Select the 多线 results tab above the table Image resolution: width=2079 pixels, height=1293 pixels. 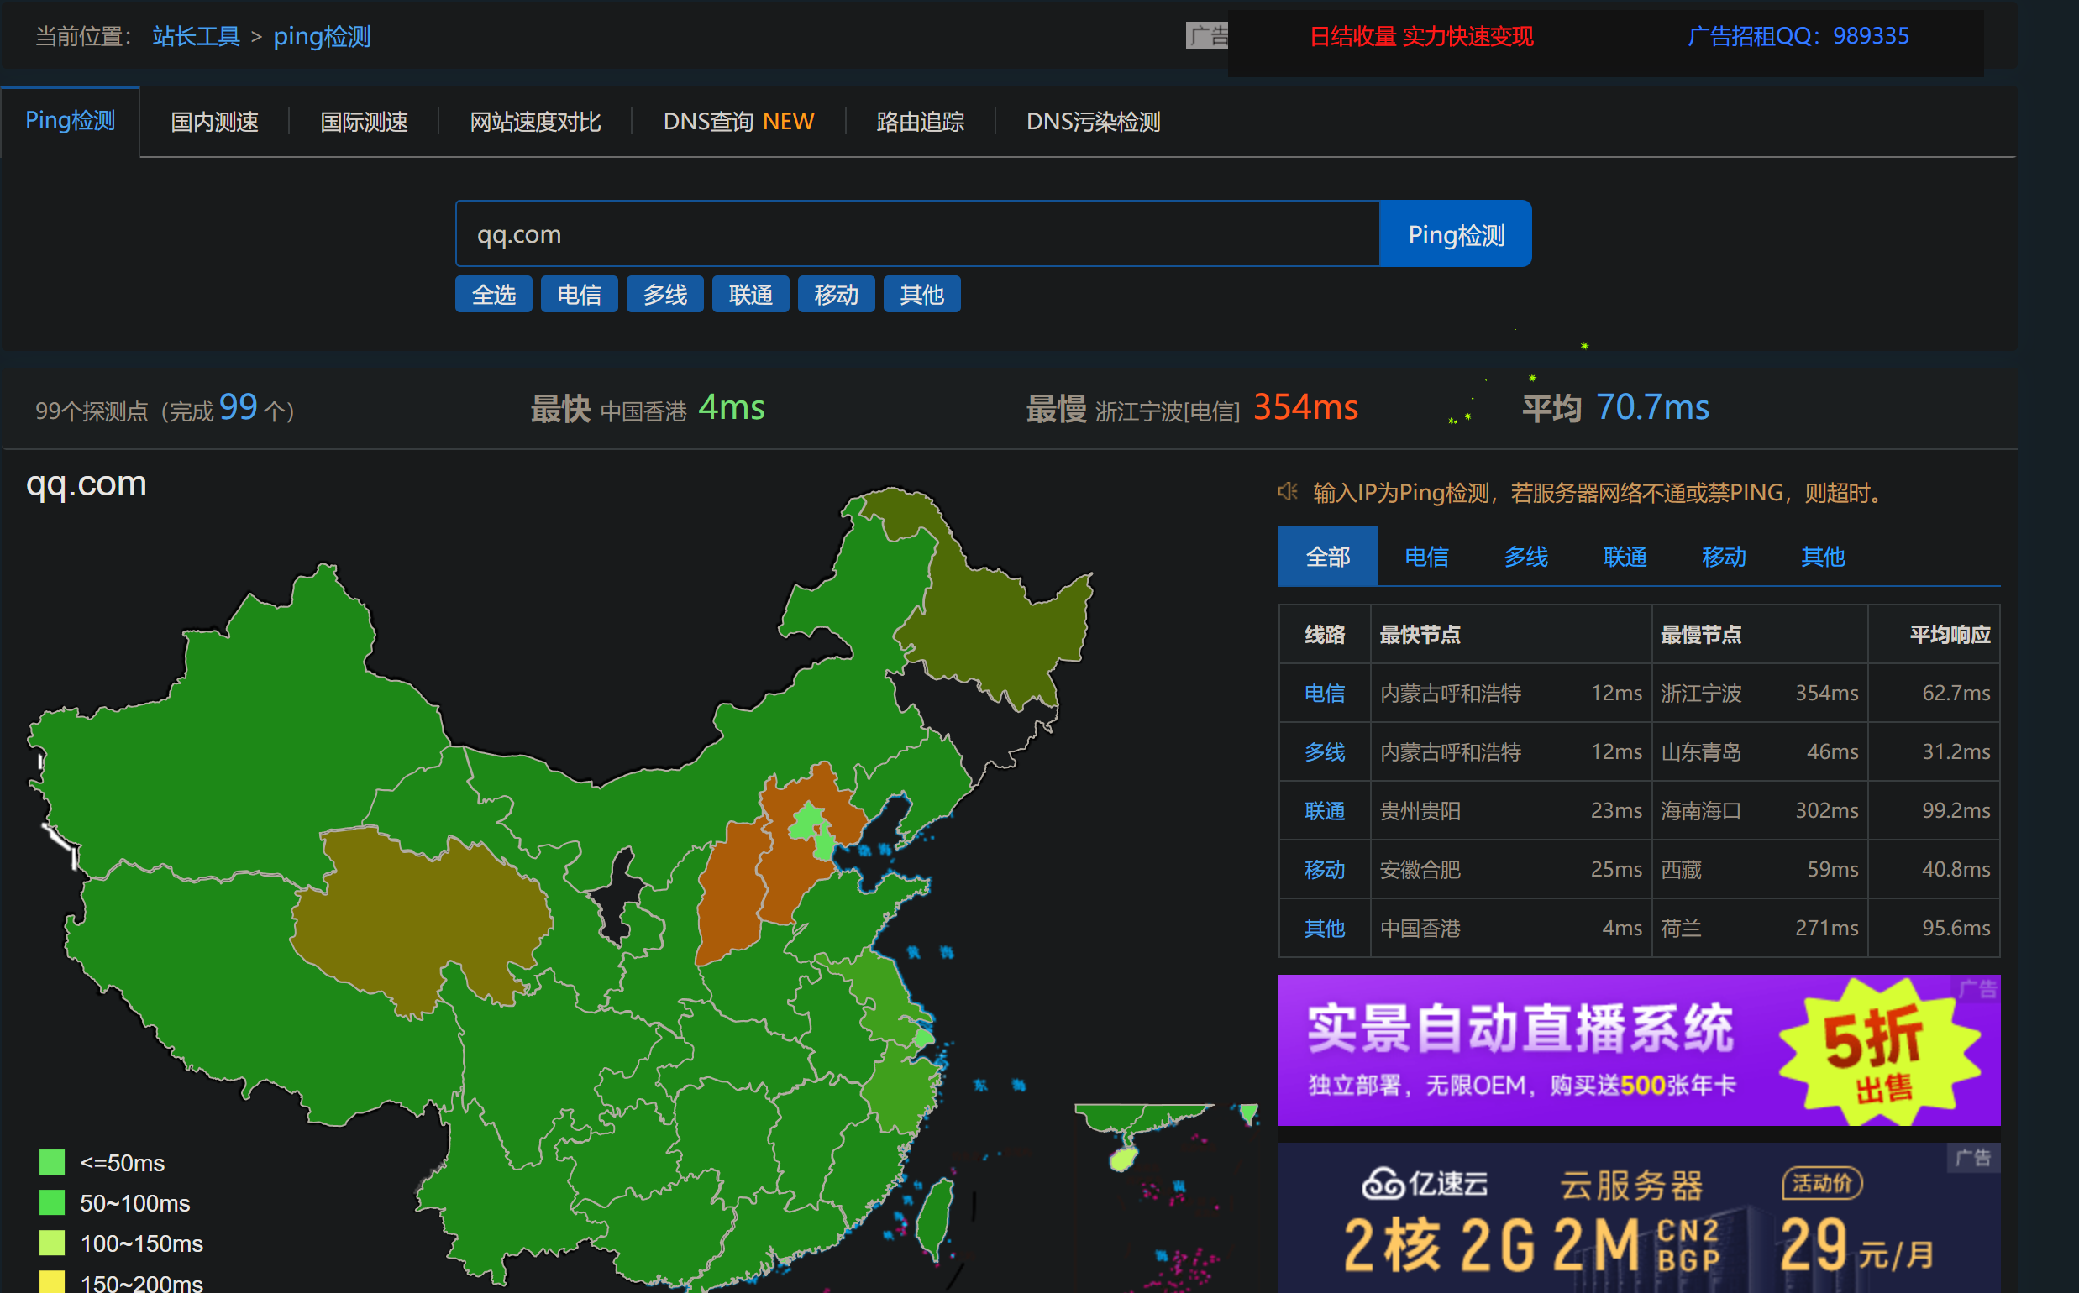point(1525,556)
